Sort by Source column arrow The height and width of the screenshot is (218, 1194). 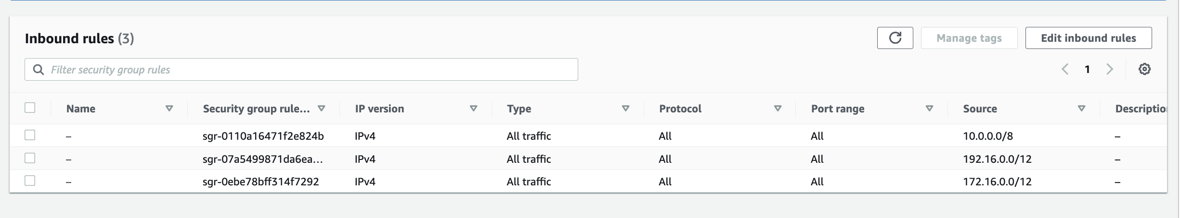point(1081,109)
